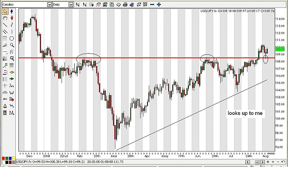The height and width of the screenshot is (169, 288).
Task: Select the red down arrow marker tool
Action: 12,18
